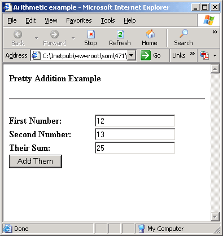Expand the Links bar chevron

pyautogui.click(x=192, y=54)
